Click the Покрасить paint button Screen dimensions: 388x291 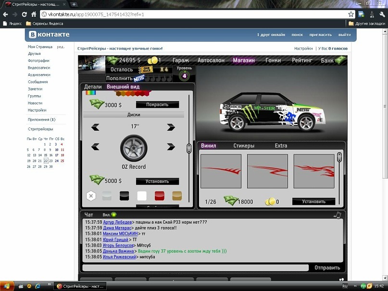click(x=157, y=104)
